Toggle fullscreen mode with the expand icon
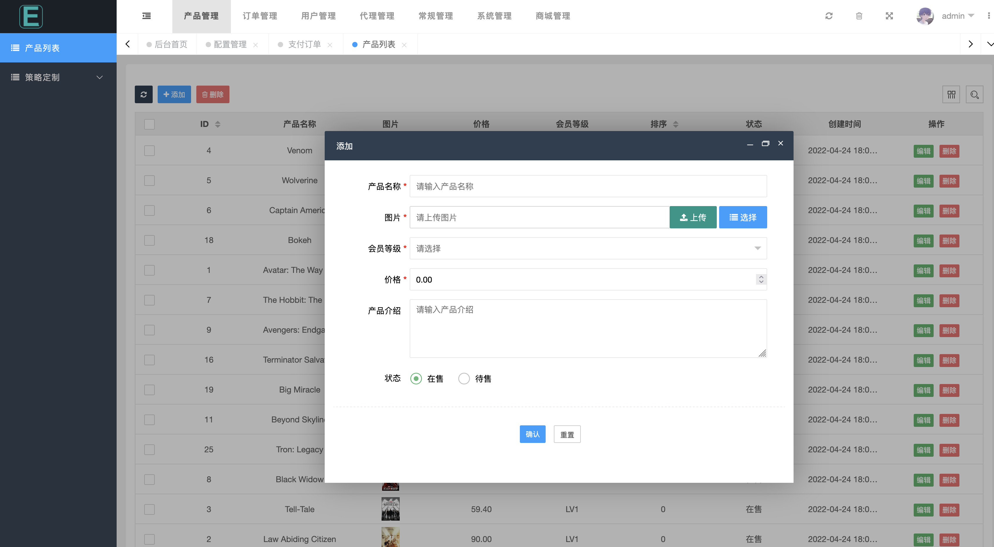The width and height of the screenshot is (994, 547). (889, 16)
